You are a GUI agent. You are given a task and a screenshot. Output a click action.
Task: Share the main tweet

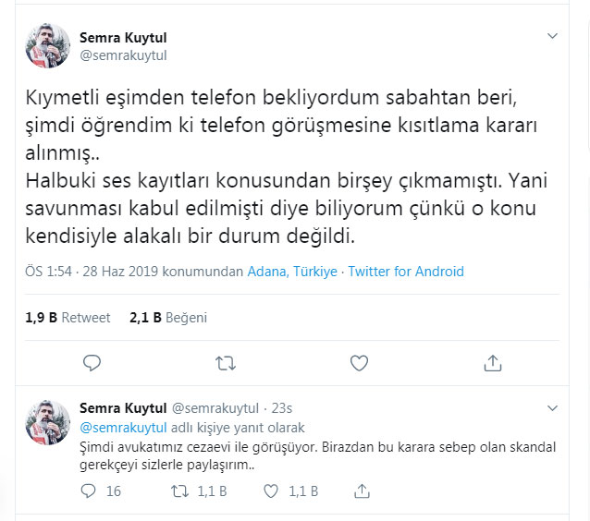coord(493,363)
